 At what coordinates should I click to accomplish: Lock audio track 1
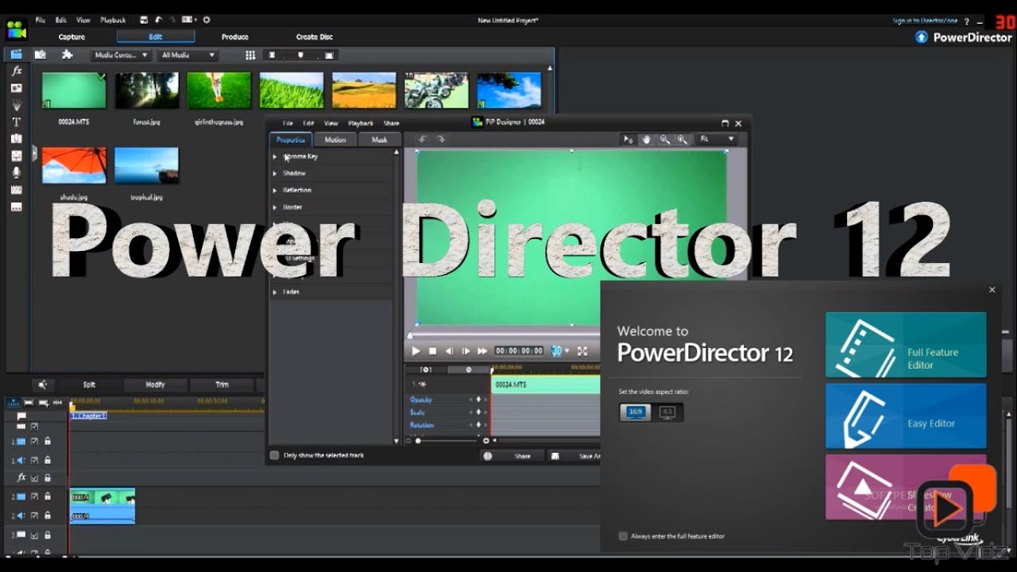48,461
